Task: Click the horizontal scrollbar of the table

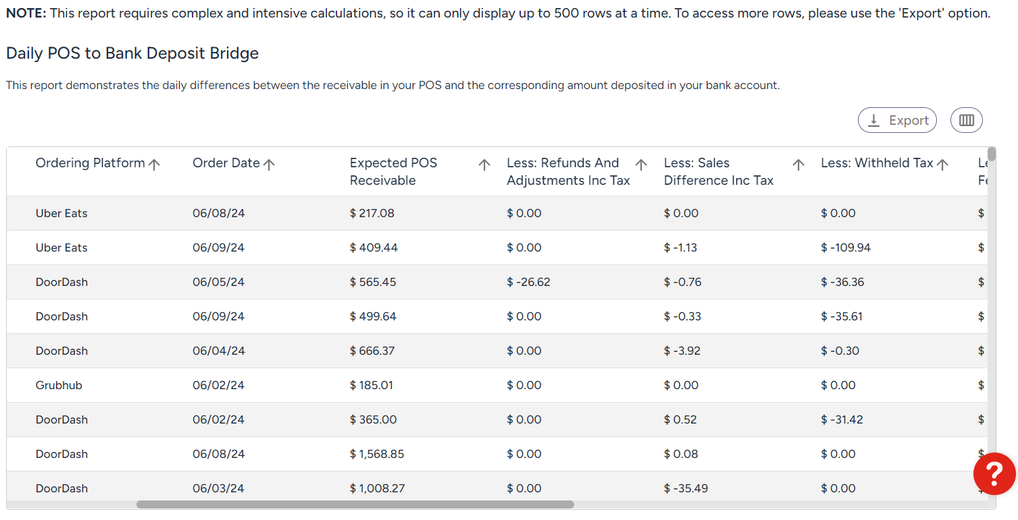Action: pos(355,504)
